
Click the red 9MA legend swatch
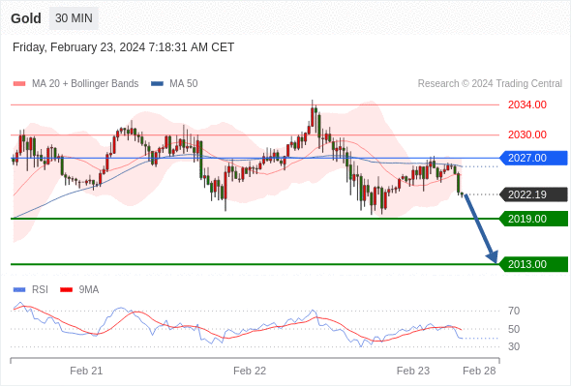66,290
